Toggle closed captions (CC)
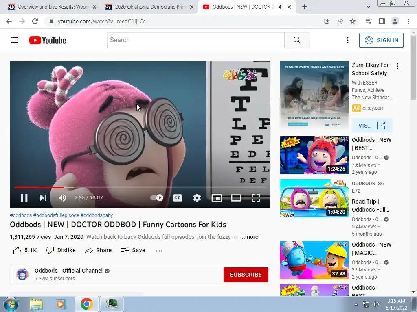Image resolution: width=417 pixels, height=312 pixels. click(178, 198)
